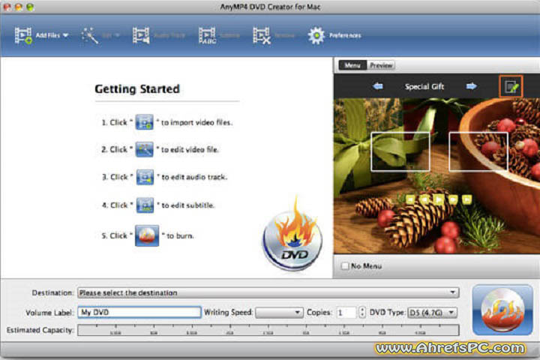This screenshot has height=360, width=540.
Task: Click the last page button in menu preview
Action: tap(467, 199)
